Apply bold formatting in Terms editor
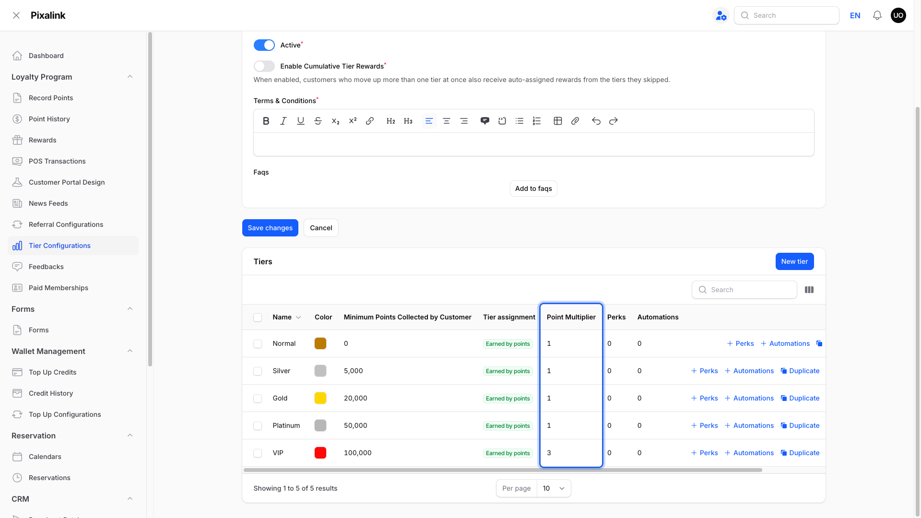921x518 pixels. (x=266, y=121)
